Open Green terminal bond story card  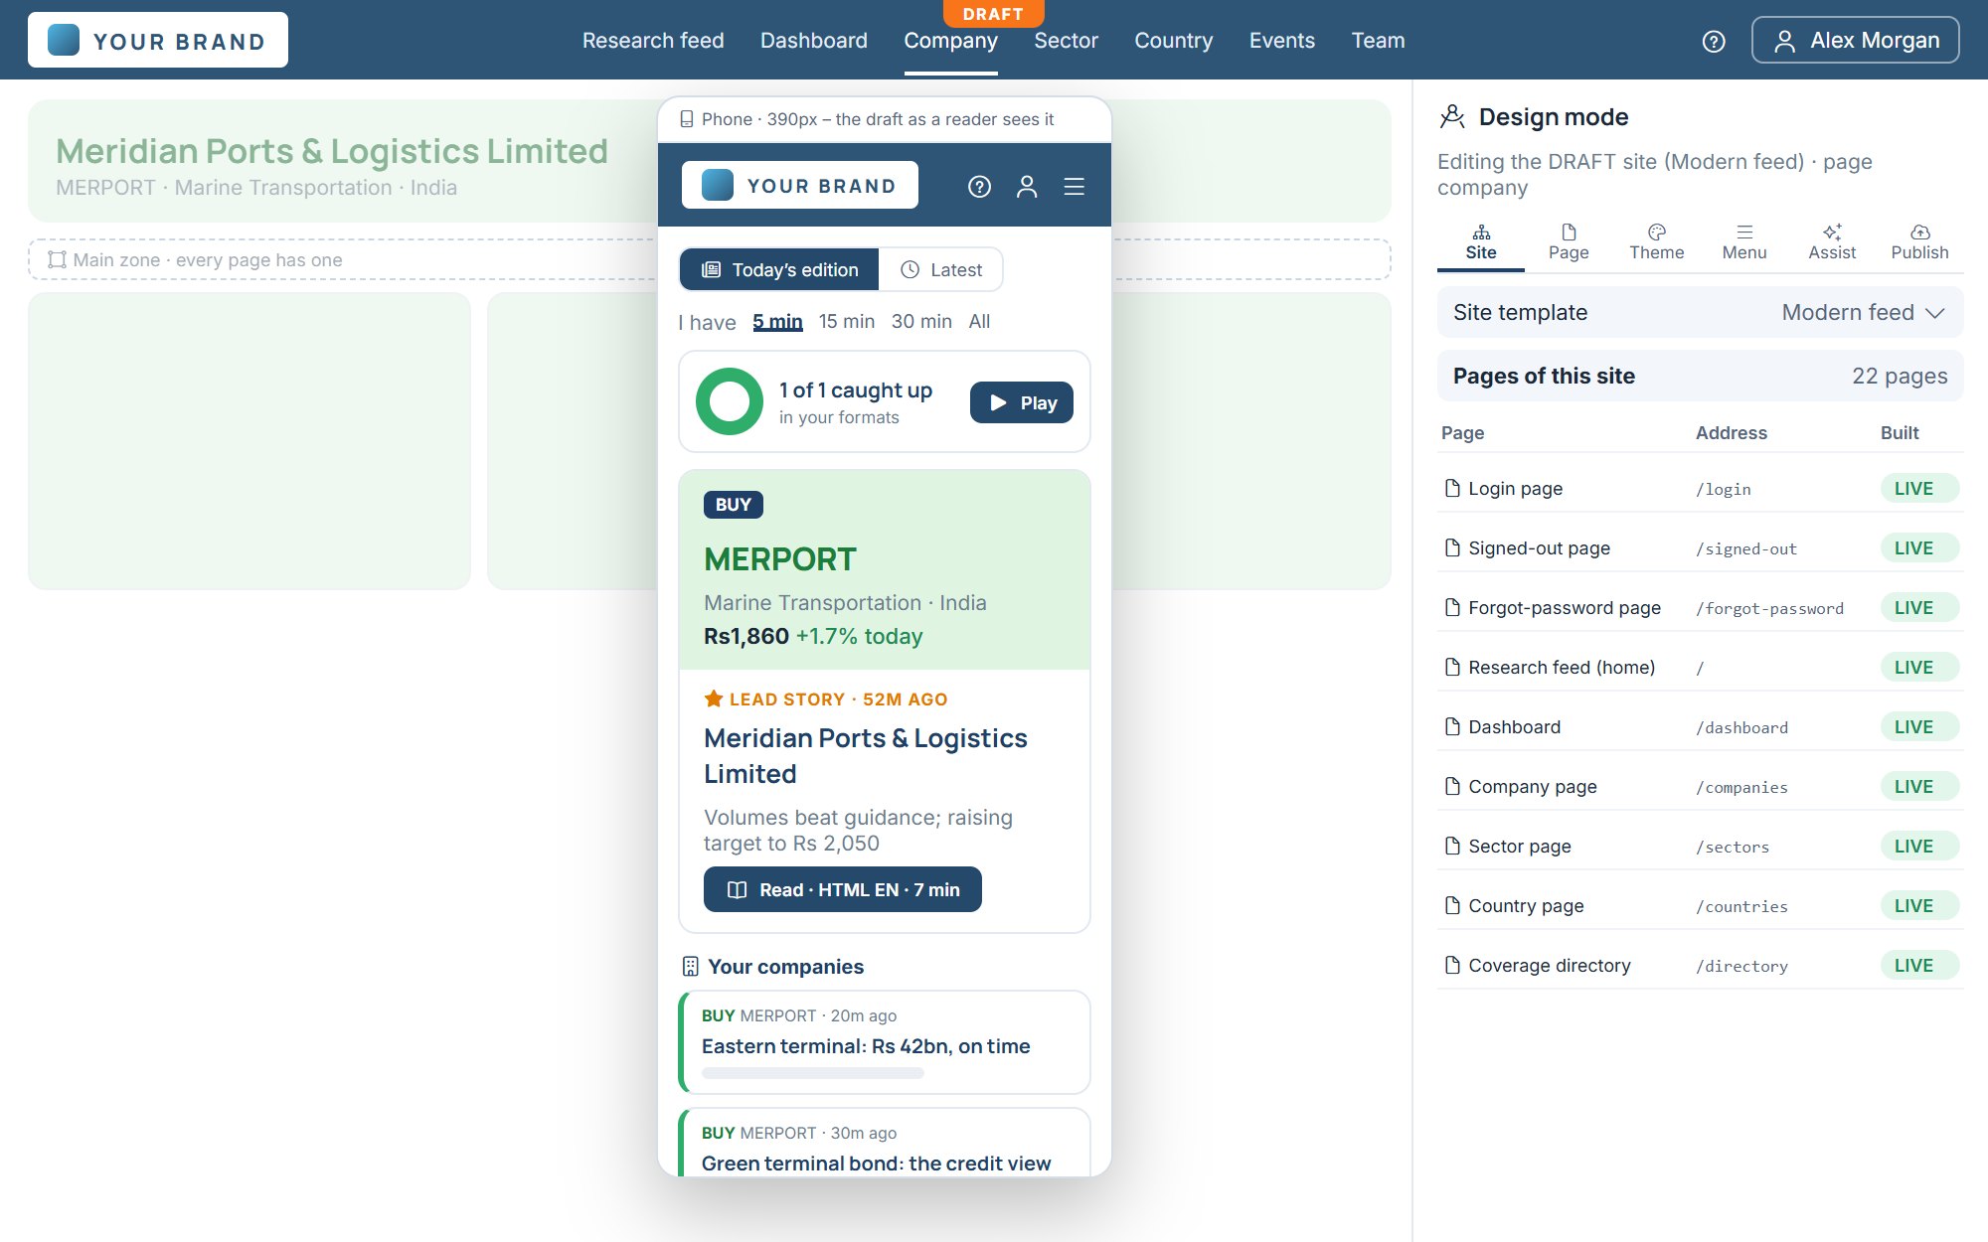pos(885,1143)
